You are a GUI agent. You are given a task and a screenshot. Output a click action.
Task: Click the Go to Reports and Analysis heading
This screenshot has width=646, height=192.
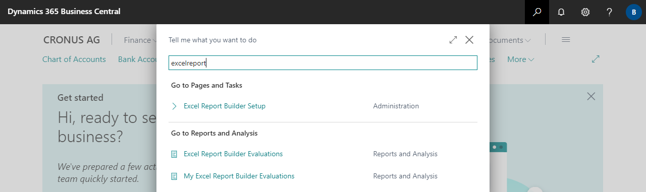point(214,133)
